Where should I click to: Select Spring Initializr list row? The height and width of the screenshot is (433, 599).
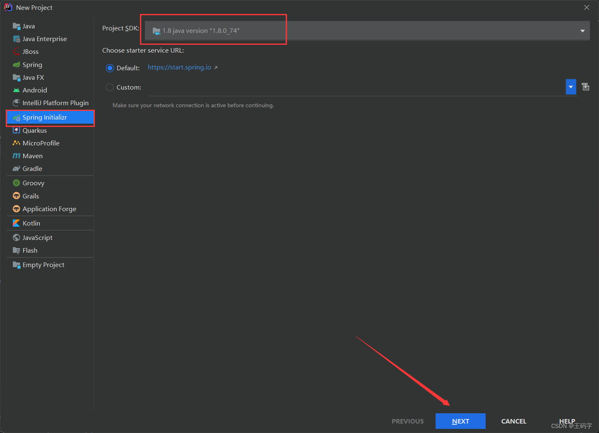pyautogui.click(x=50, y=117)
